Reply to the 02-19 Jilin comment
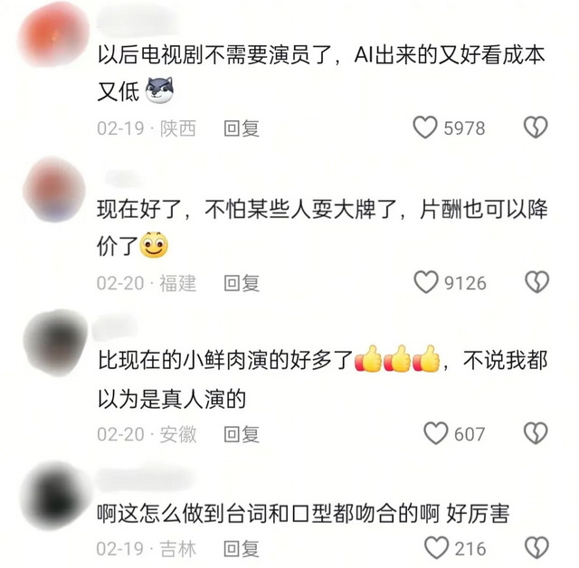The image size is (579, 568). 242,549
